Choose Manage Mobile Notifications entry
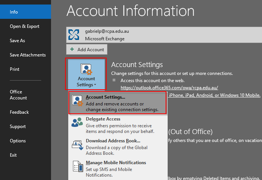 (118, 169)
